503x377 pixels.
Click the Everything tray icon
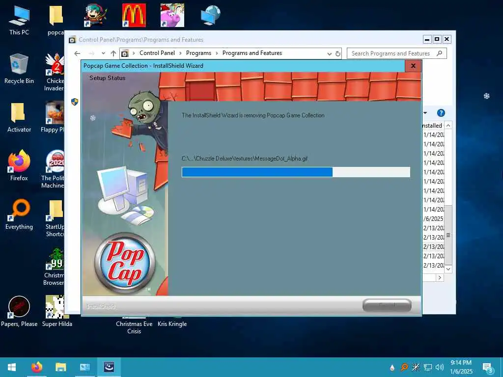pos(404,367)
